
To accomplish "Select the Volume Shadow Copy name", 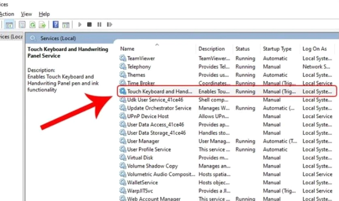I will [x=152, y=166].
